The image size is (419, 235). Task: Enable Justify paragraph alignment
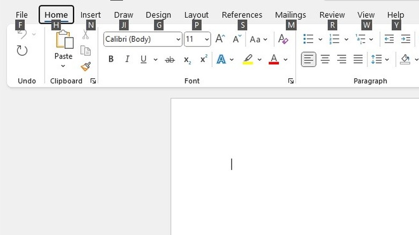358,60
